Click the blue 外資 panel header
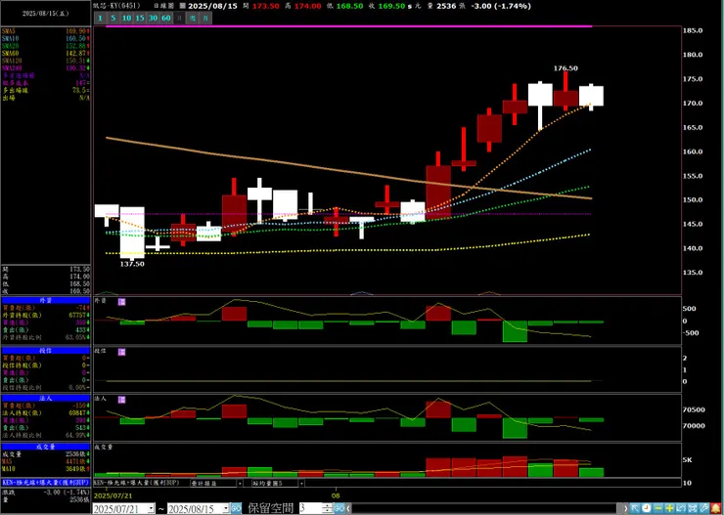 pos(46,300)
